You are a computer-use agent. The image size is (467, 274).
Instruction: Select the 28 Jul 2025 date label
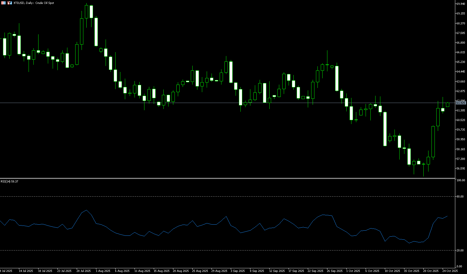pos(84,271)
